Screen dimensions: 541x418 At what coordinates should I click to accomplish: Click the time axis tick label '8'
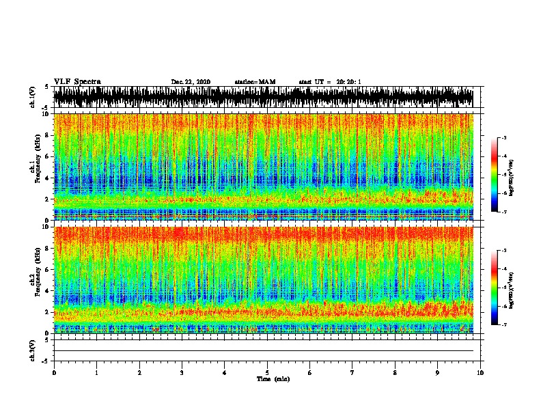click(395, 373)
